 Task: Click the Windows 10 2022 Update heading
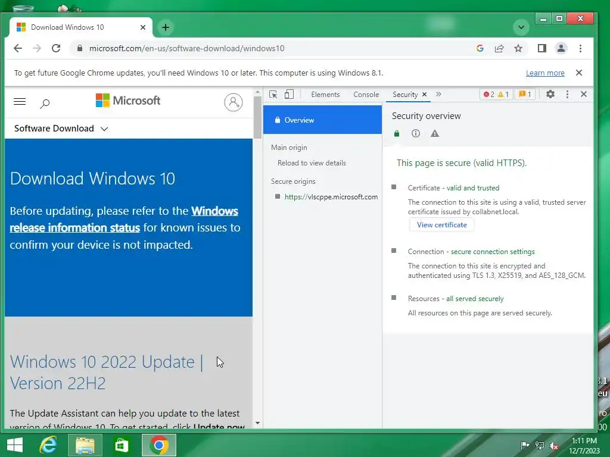point(107,373)
